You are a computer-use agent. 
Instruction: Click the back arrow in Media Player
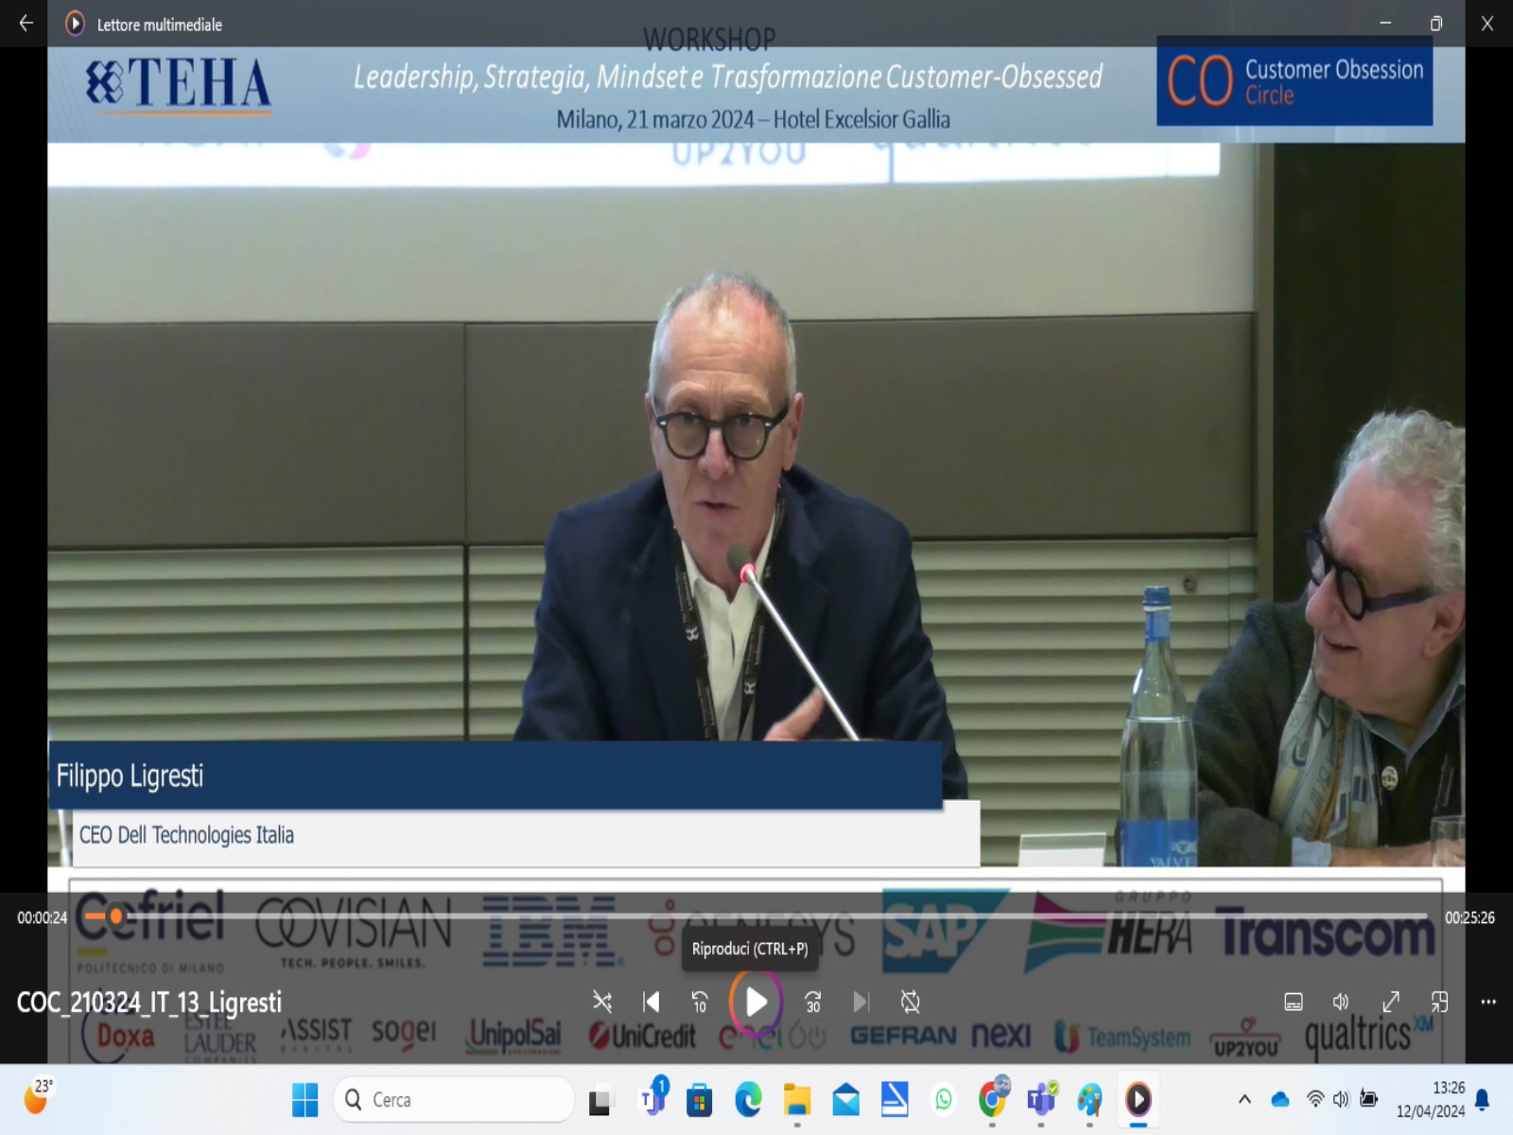pos(26,24)
